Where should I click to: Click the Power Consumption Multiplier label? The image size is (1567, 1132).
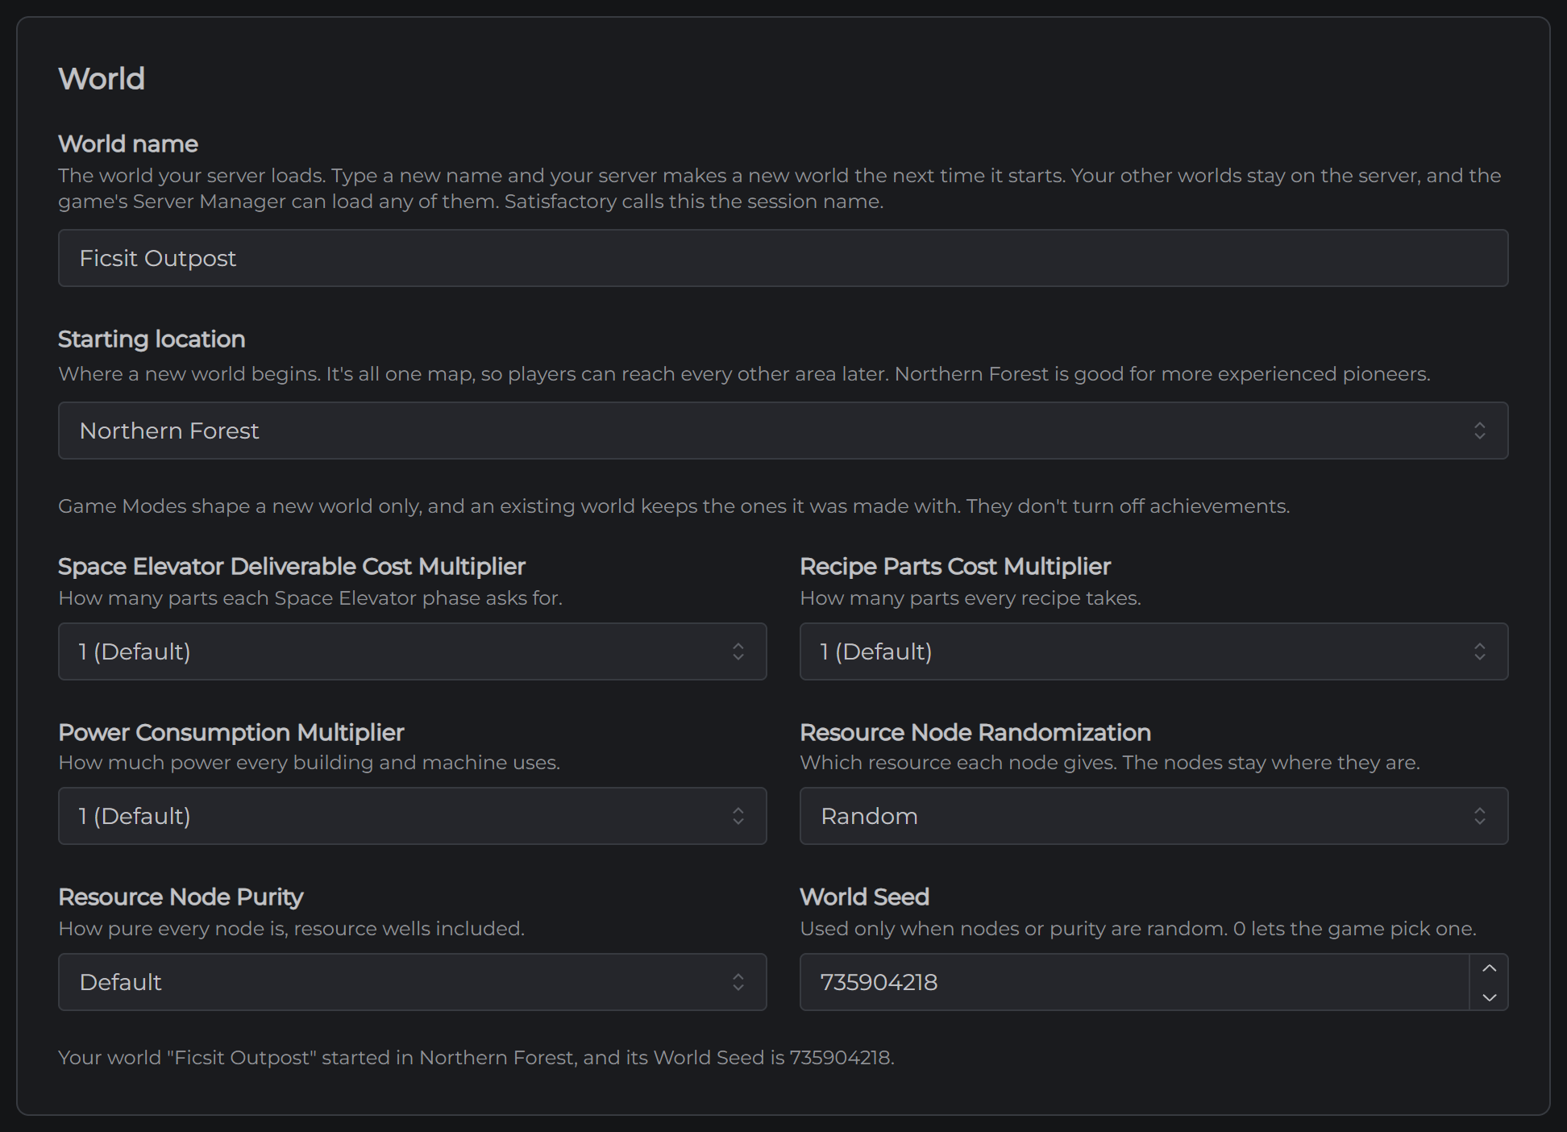tap(231, 732)
